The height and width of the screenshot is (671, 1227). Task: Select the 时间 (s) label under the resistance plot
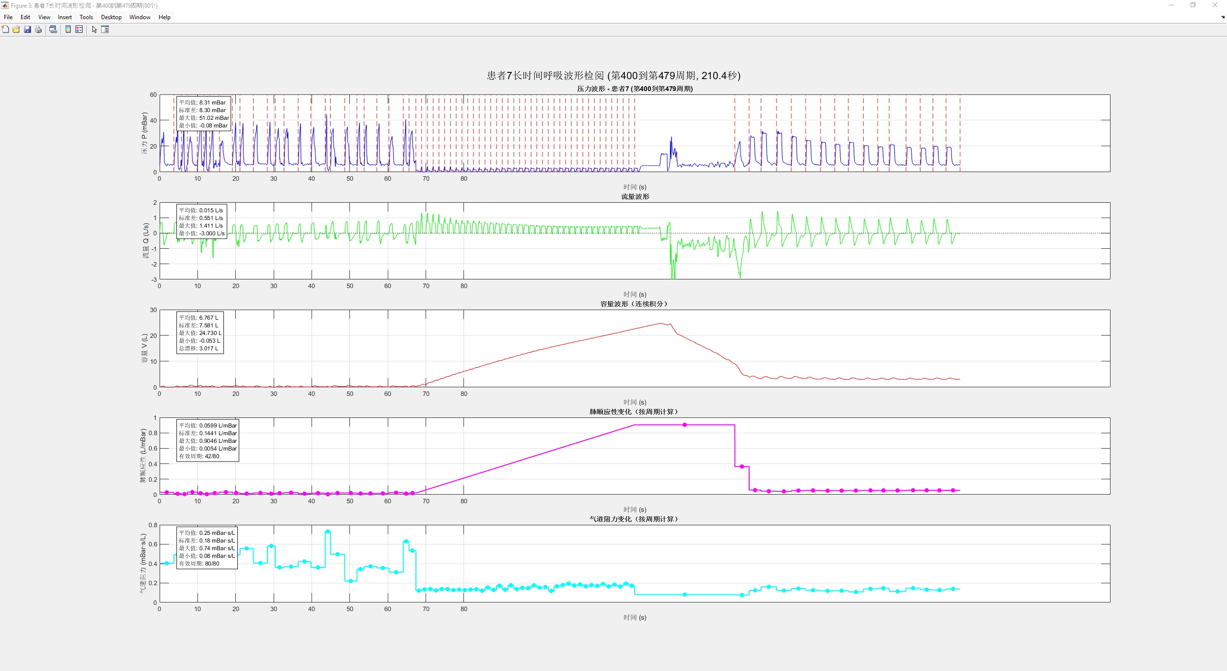pyautogui.click(x=635, y=617)
